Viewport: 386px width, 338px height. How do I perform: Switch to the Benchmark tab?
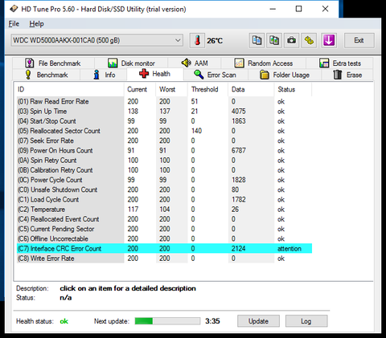(47, 75)
